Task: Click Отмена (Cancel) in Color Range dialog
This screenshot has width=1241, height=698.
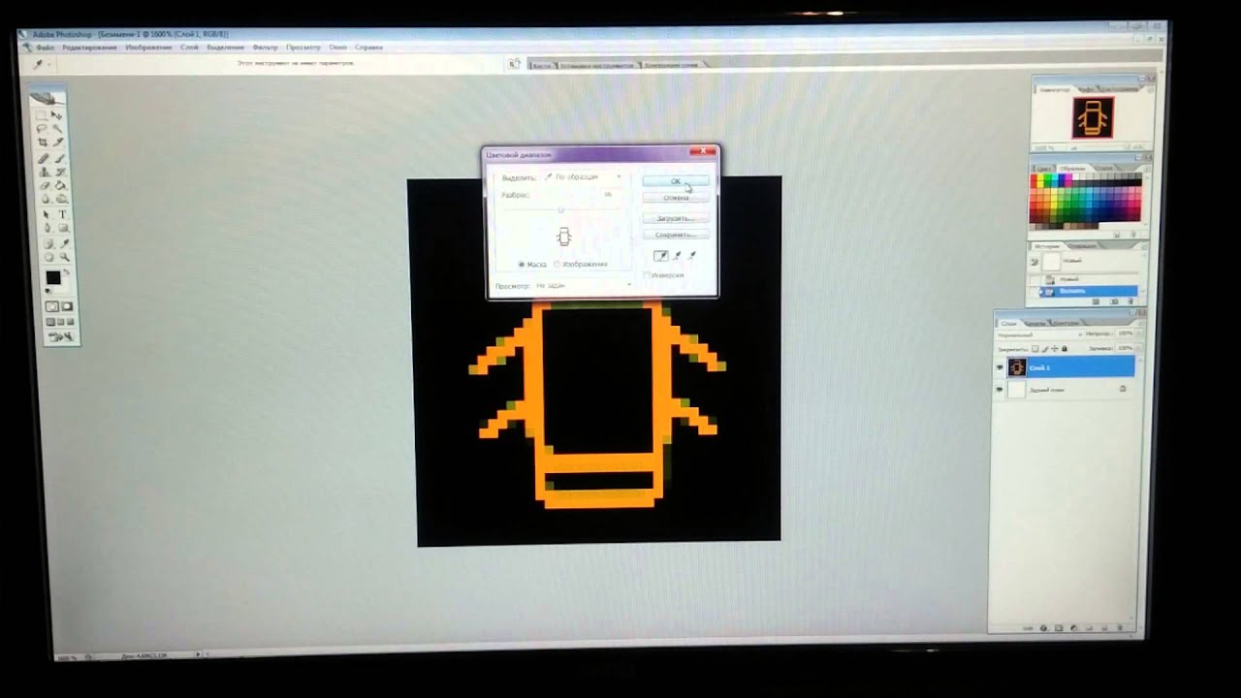Action: (x=676, y=198)
